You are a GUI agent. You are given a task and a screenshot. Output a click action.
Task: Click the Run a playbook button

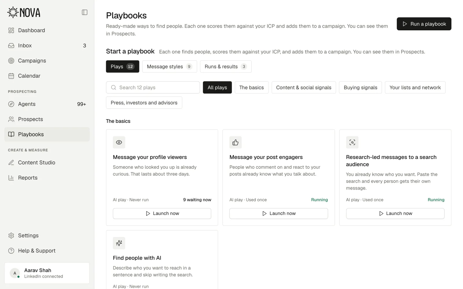pos(424,24)
